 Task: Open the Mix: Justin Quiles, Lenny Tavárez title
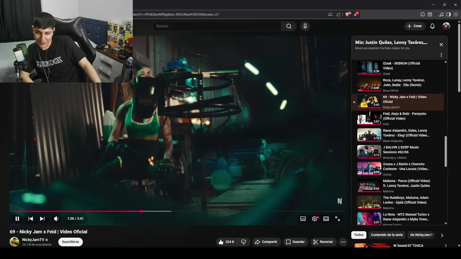pos(391,42)
